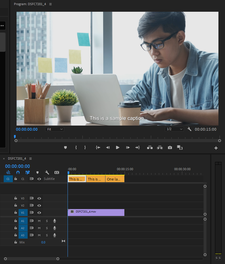The width and height of the screenshot is (225, 264).
Task: Toggle the timeline Snap magnet icon
Action: [x=18, y=172]
